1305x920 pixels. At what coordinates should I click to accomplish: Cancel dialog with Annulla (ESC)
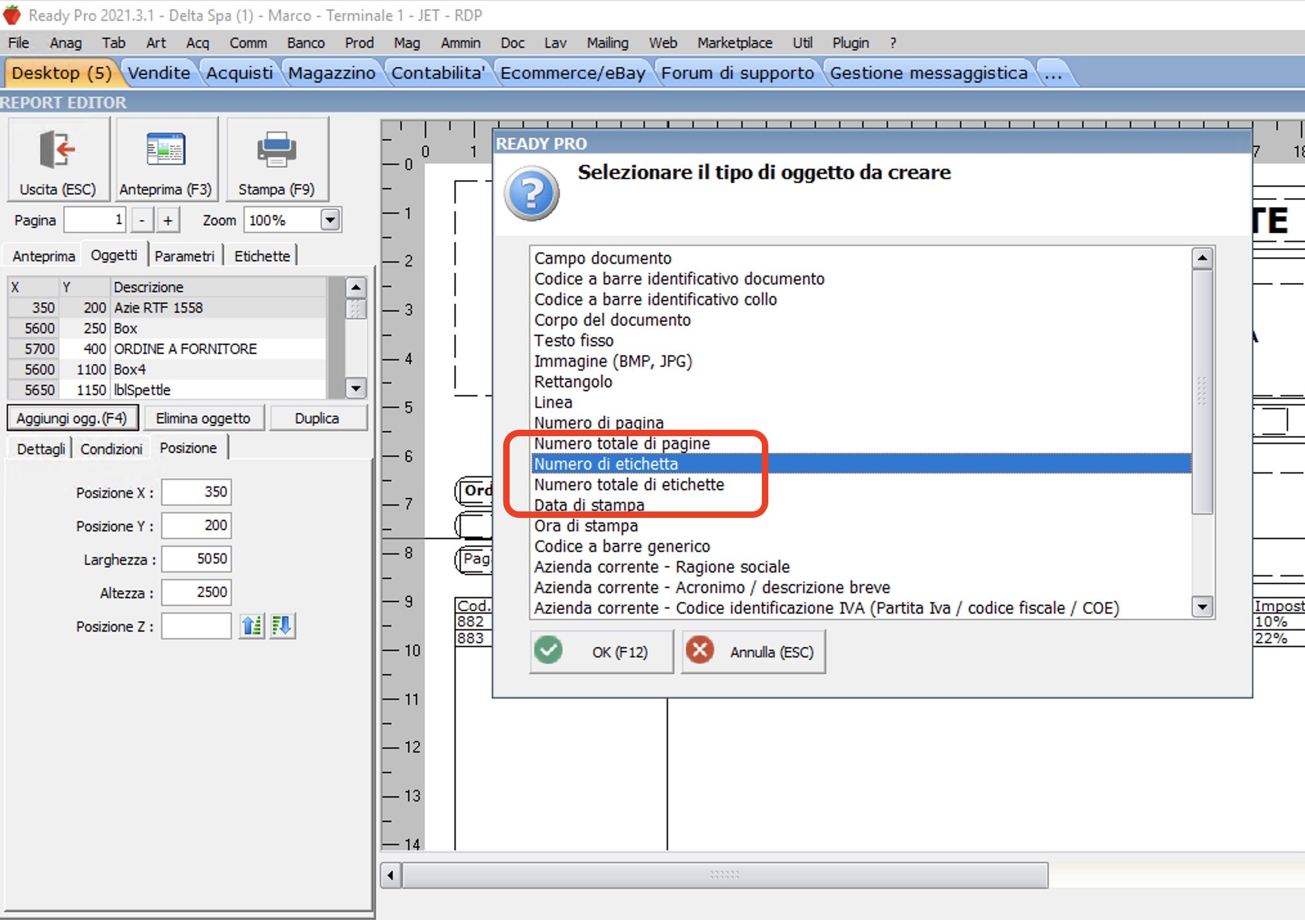[754, 652]
